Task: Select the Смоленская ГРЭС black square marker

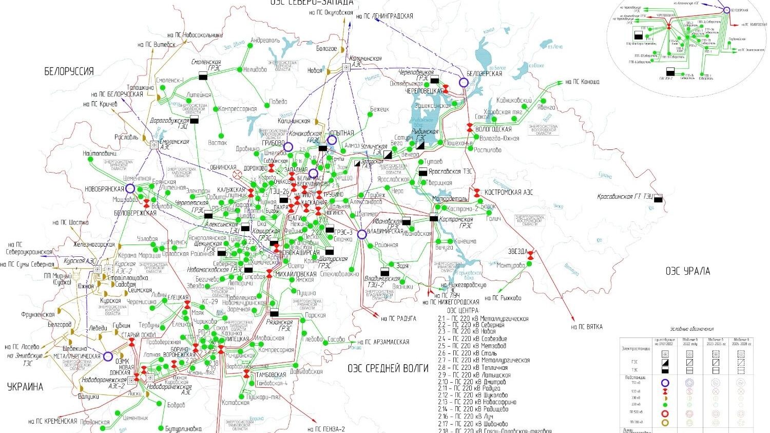Action: tap(203, 77)
